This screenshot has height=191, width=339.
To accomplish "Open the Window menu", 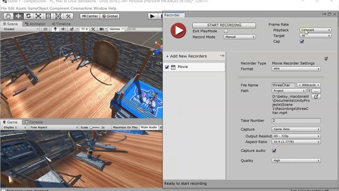I will 100,8.
